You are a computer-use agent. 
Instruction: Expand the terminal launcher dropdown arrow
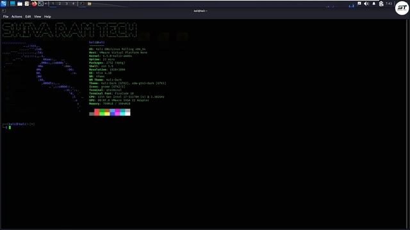pyautogui.click(x=45, y=4)
